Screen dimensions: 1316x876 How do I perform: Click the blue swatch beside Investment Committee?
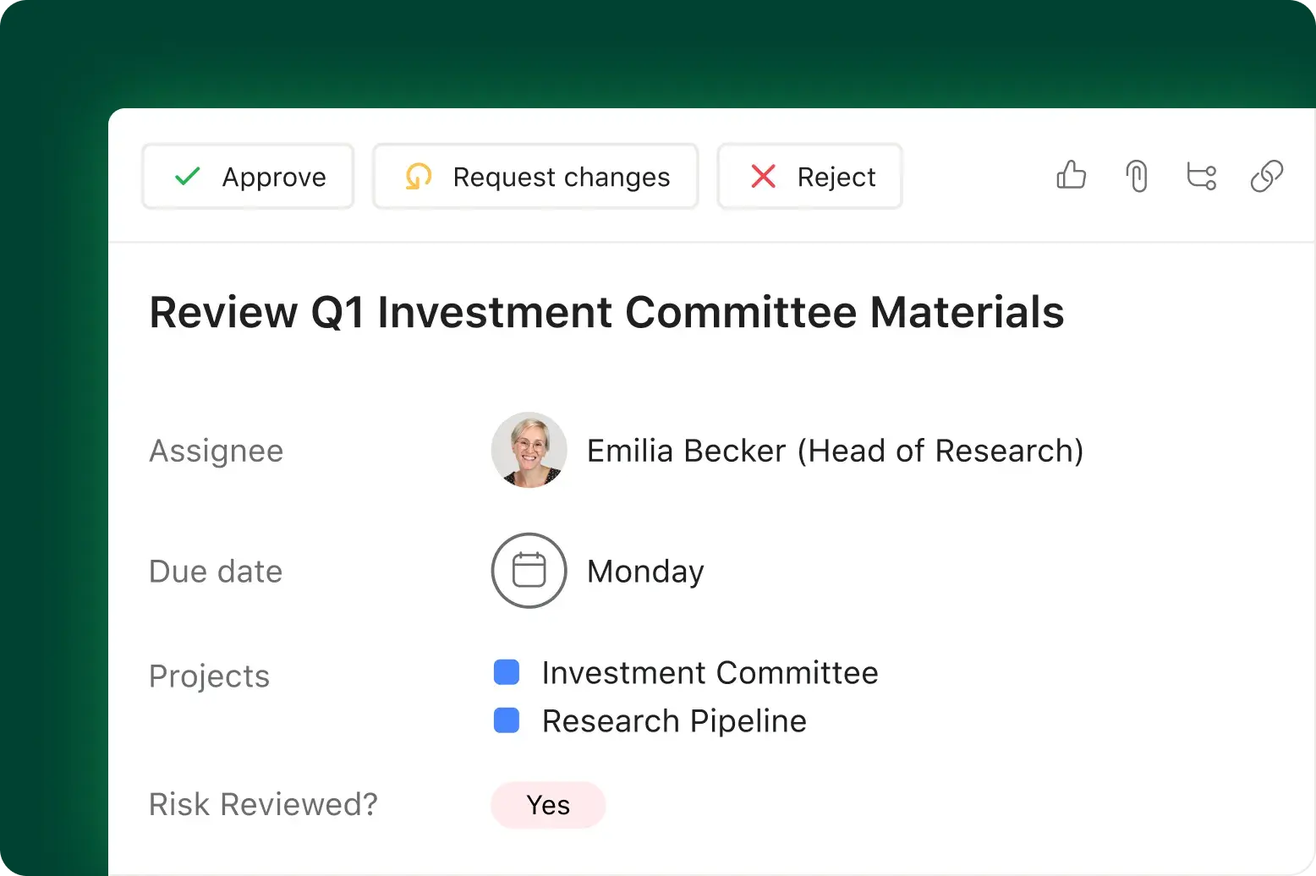click(x=507, y=672)
